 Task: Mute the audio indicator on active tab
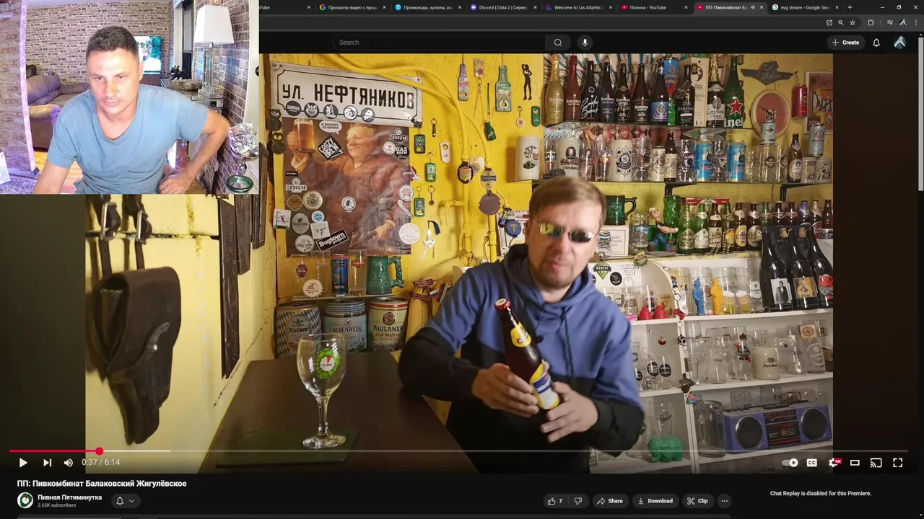click(751, 7)
